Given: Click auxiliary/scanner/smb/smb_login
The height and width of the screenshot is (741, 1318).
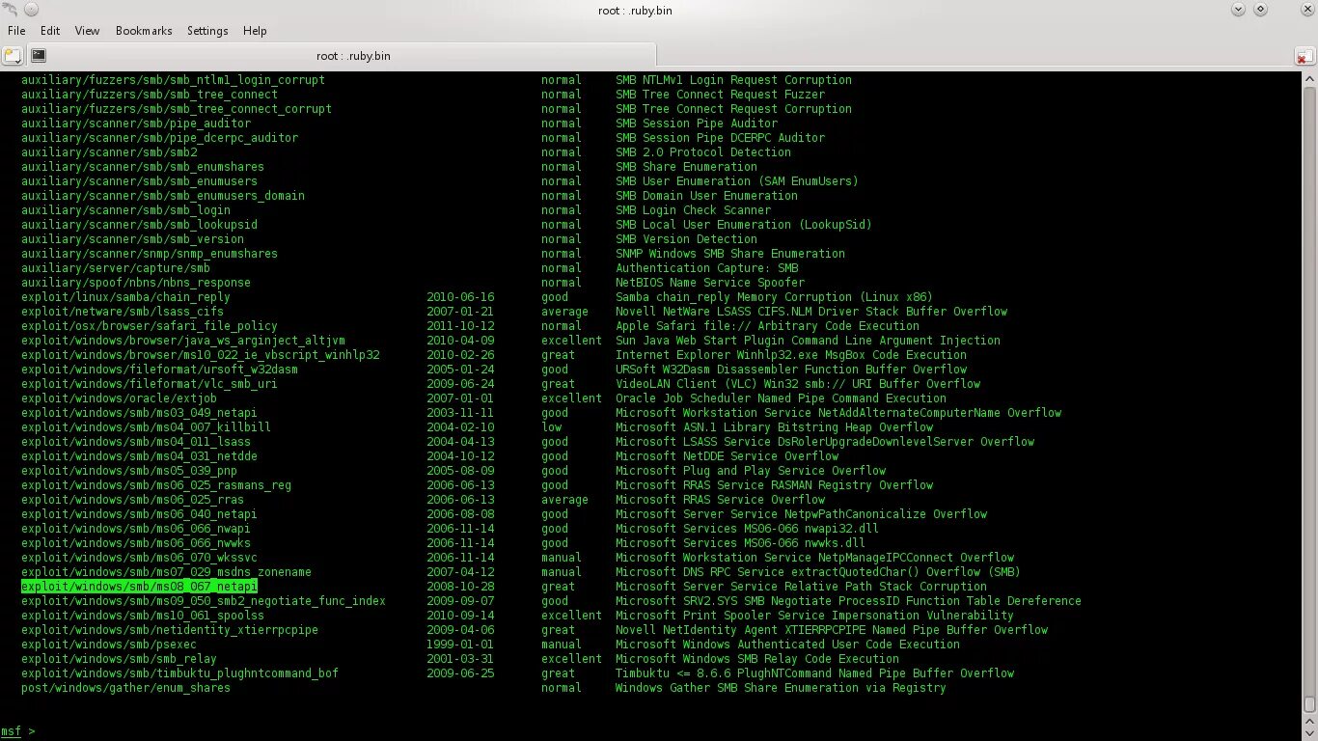Looking at the screenshot, I should click(x=125, y=210).
